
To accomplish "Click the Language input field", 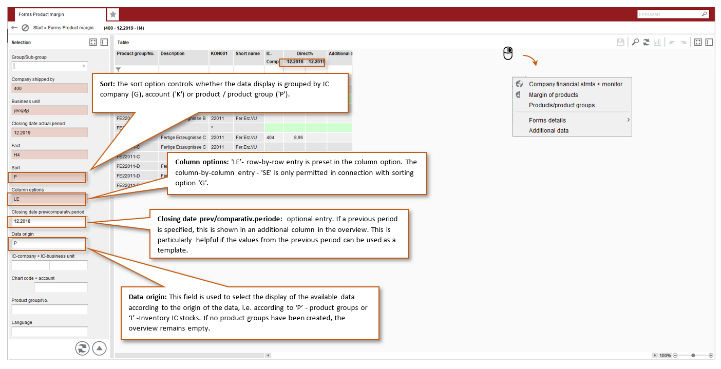I will point(50,332).
